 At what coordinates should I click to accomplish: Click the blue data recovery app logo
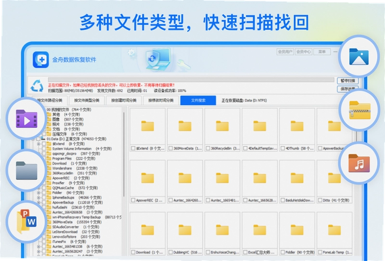[x=41, y=60]
